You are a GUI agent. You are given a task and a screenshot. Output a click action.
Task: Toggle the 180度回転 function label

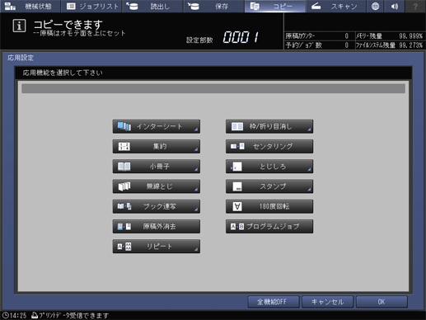[274, 206]
